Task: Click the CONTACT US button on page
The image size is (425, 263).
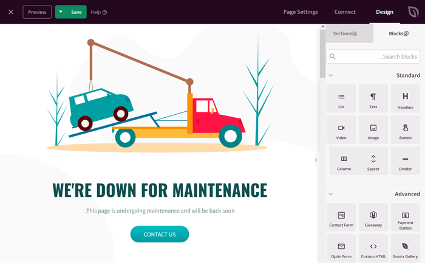Action: click(x=160, y=234)
